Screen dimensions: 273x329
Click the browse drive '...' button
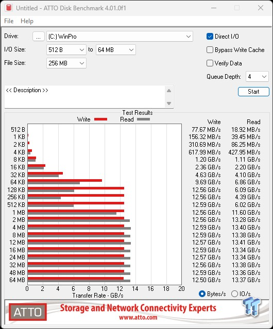click(x=39, y=37)
